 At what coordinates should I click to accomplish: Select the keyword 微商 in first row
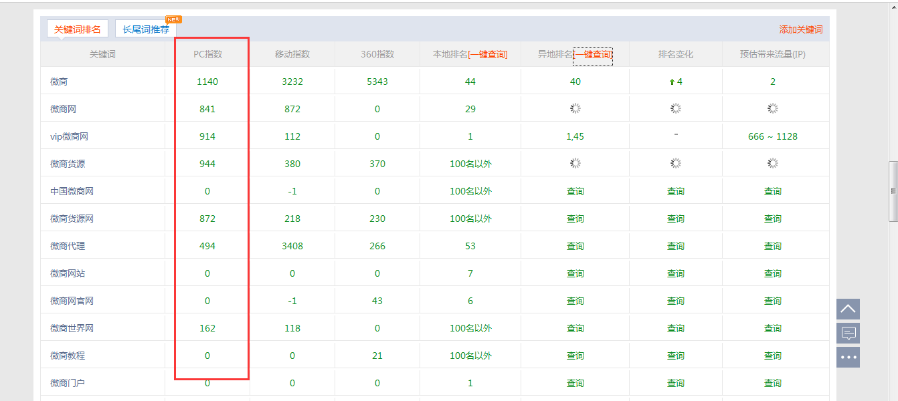click(59, 81)
